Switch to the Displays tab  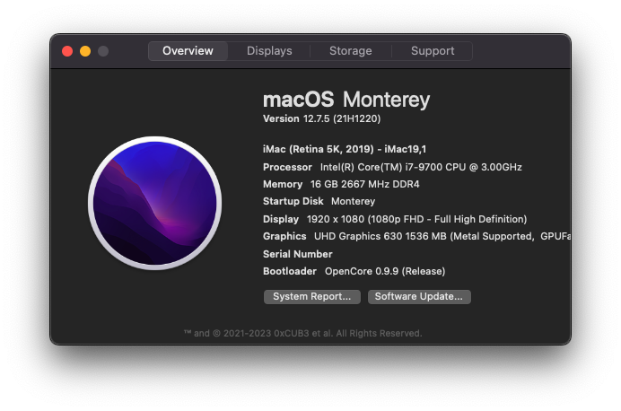coord(269,51)
